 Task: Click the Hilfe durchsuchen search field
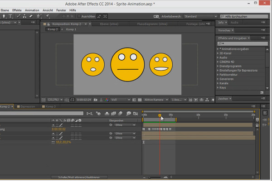[x=244, y=16]
